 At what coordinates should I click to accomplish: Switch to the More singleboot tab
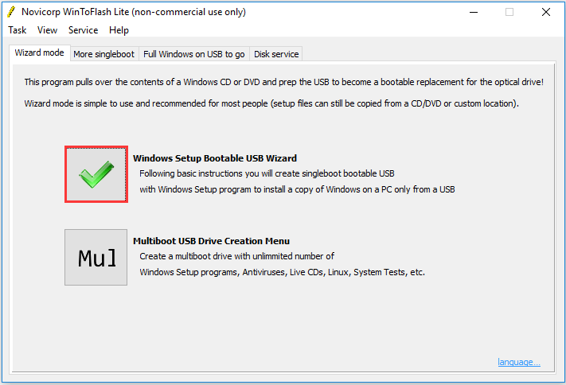pos(104,54)
